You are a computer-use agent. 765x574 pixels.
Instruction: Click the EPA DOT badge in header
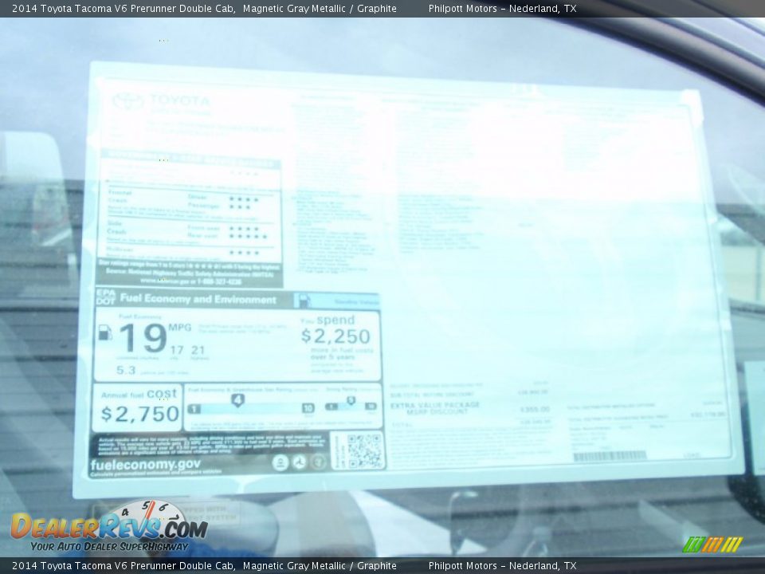click(105, 297)
